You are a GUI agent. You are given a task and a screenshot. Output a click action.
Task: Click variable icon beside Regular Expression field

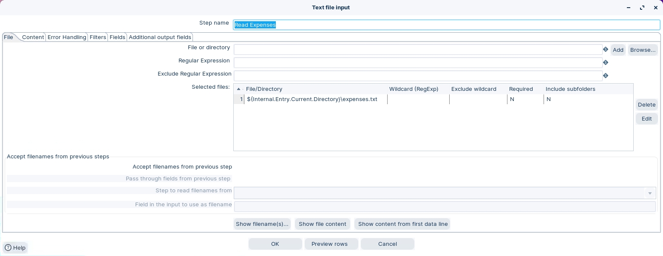[x=606, y=63]
